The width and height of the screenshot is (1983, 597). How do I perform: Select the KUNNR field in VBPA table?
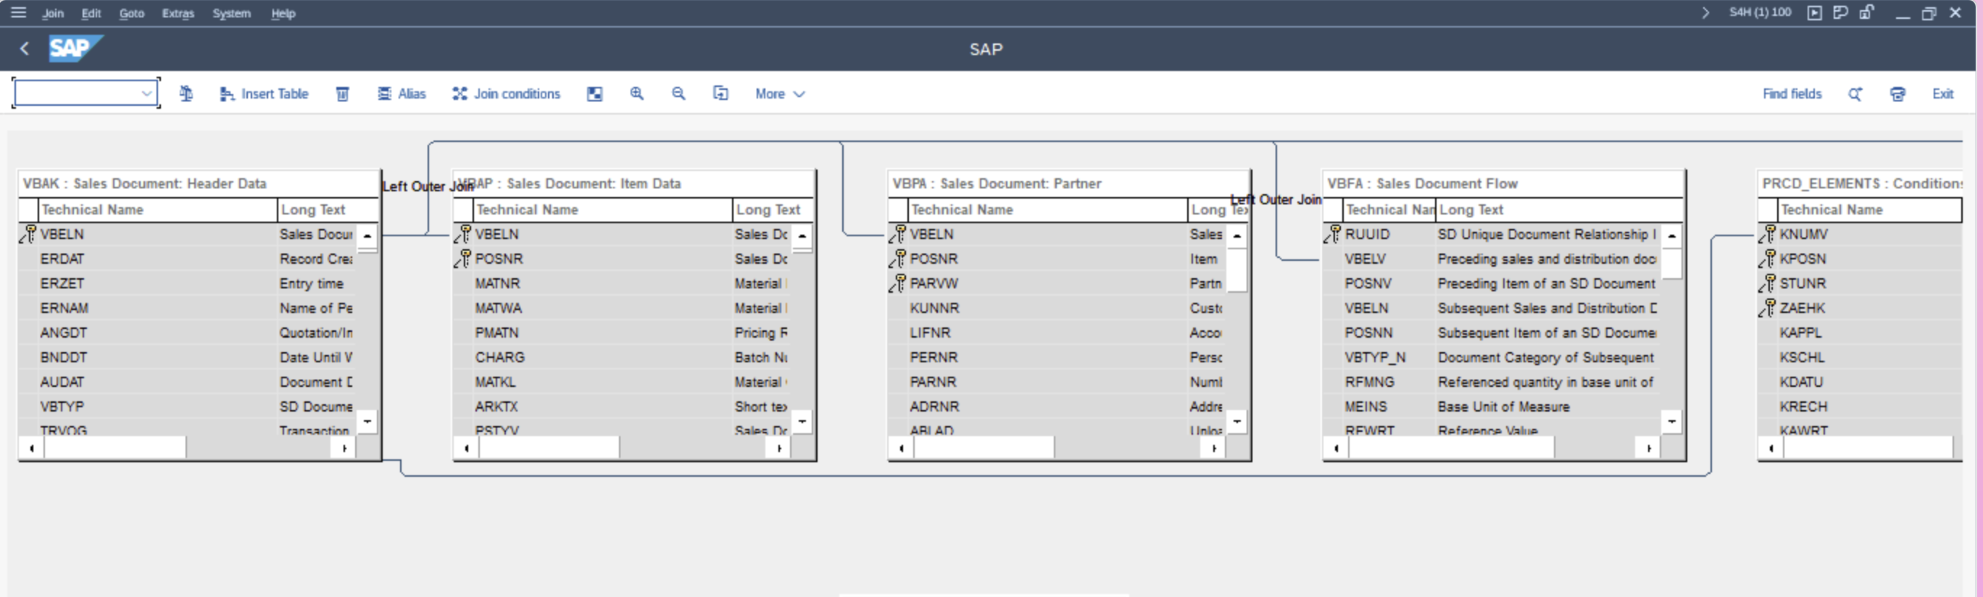click(x=934, y=309)
